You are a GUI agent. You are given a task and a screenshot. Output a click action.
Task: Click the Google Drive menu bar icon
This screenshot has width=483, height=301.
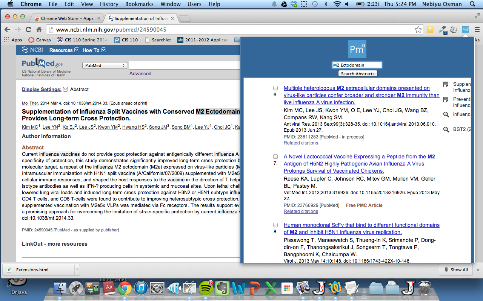[x=284, y=4]
